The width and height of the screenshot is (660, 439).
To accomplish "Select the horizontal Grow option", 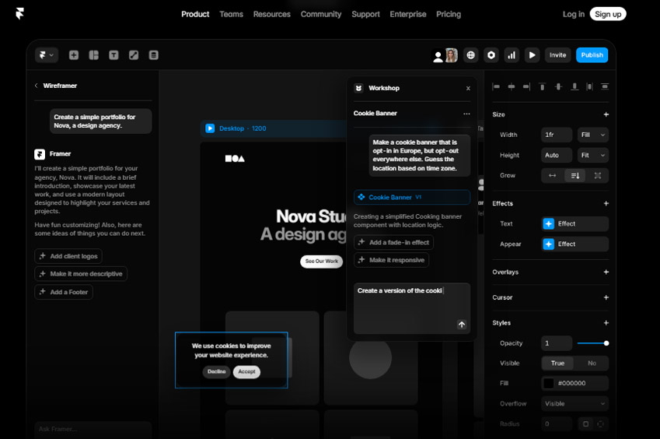I will (x=552, y=176).
